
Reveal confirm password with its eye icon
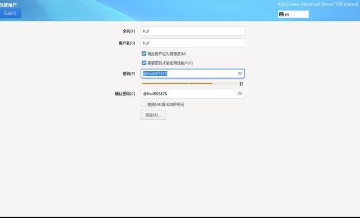[x=240, y=94]
